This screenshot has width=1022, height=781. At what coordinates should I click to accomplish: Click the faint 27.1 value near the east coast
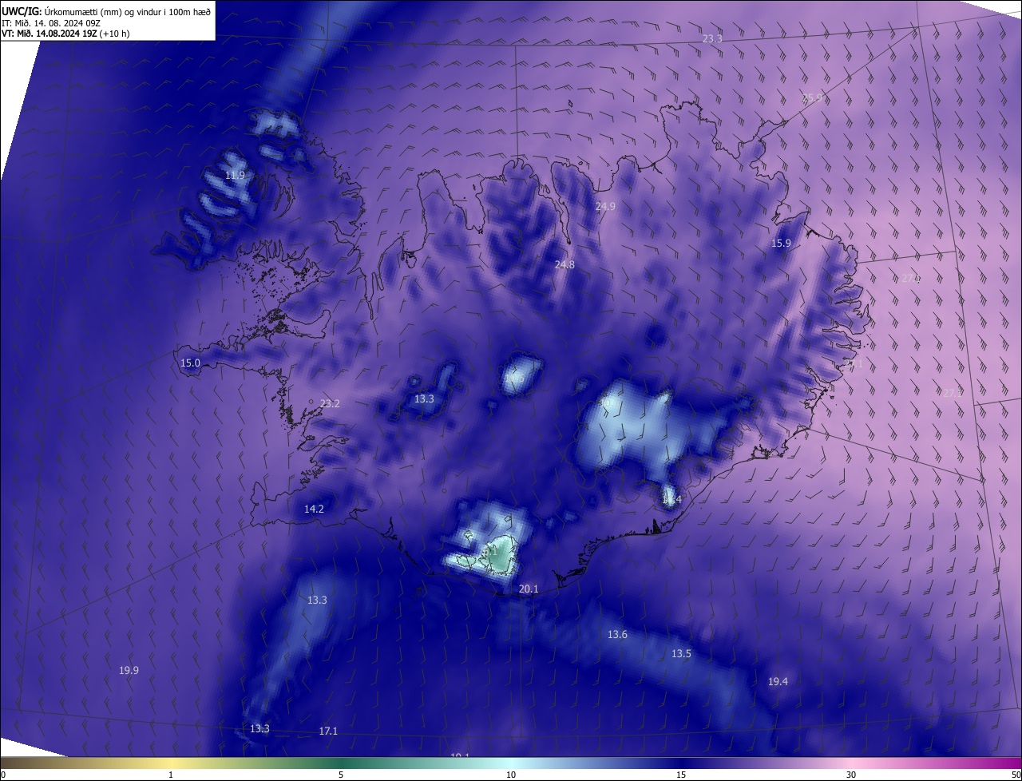click(854, 364)
